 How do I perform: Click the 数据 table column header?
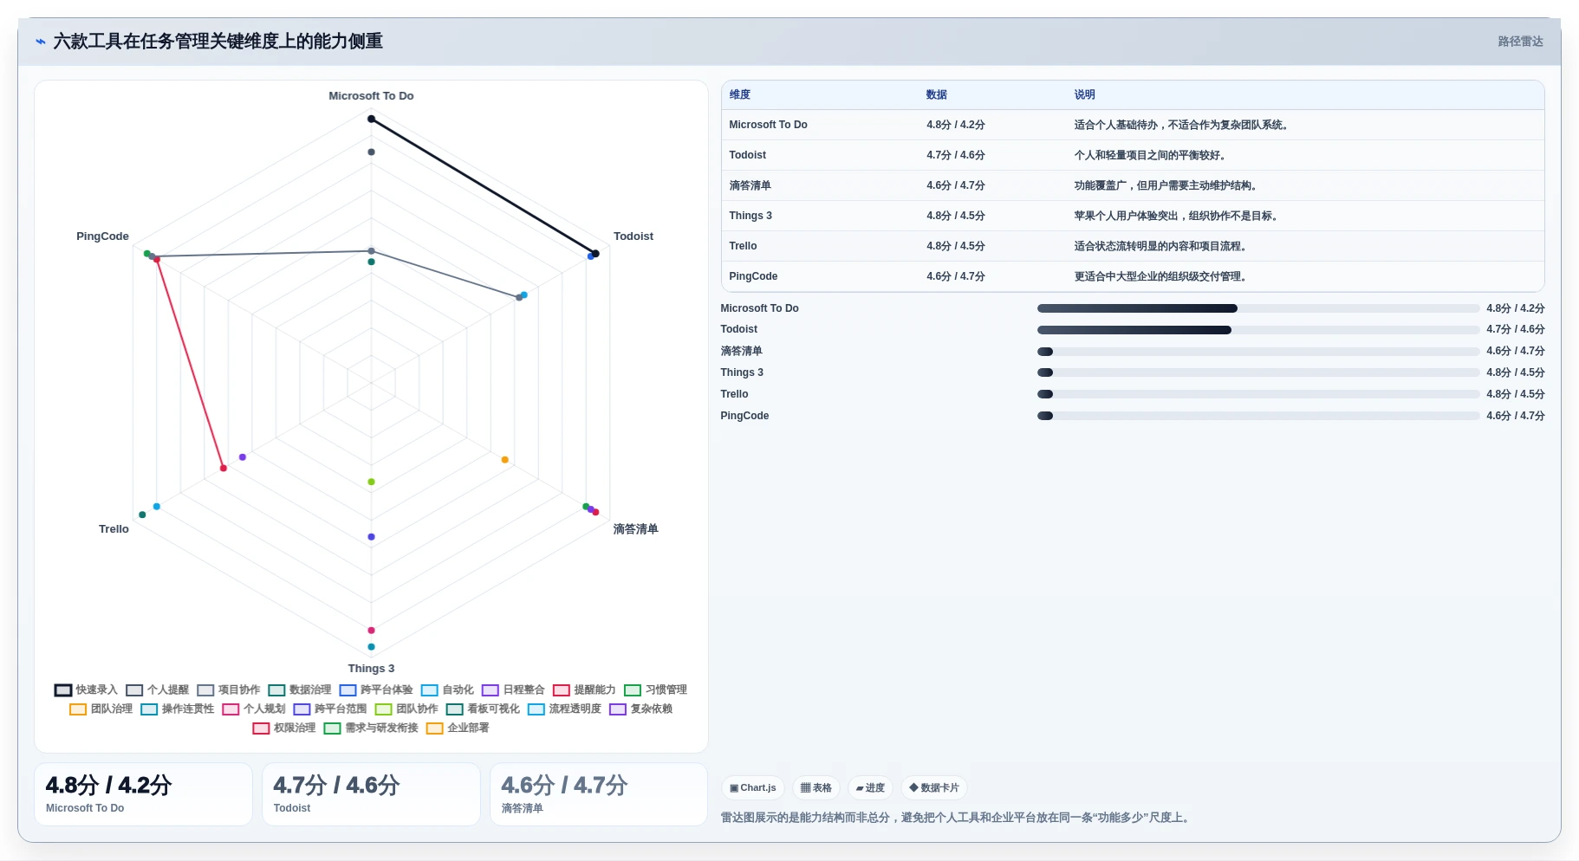[936, 94]
